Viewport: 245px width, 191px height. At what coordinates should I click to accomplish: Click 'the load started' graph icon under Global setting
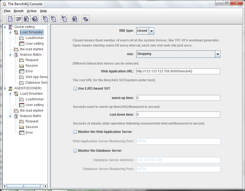click(x=16, y=49)
